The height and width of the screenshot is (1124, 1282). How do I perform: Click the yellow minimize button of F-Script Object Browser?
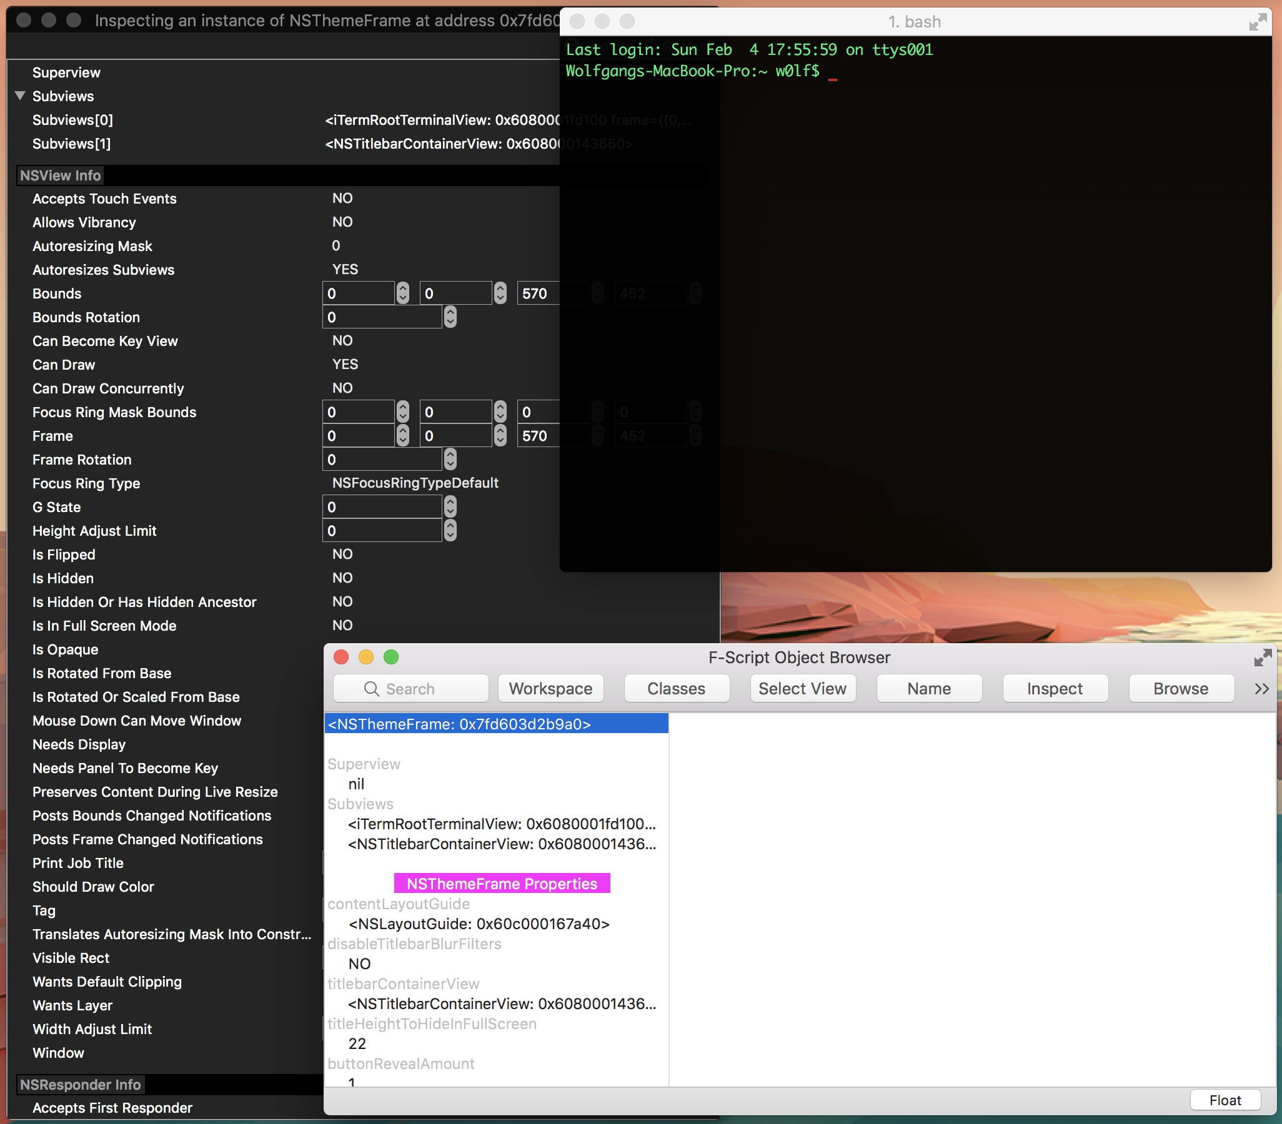click(365, 656)
